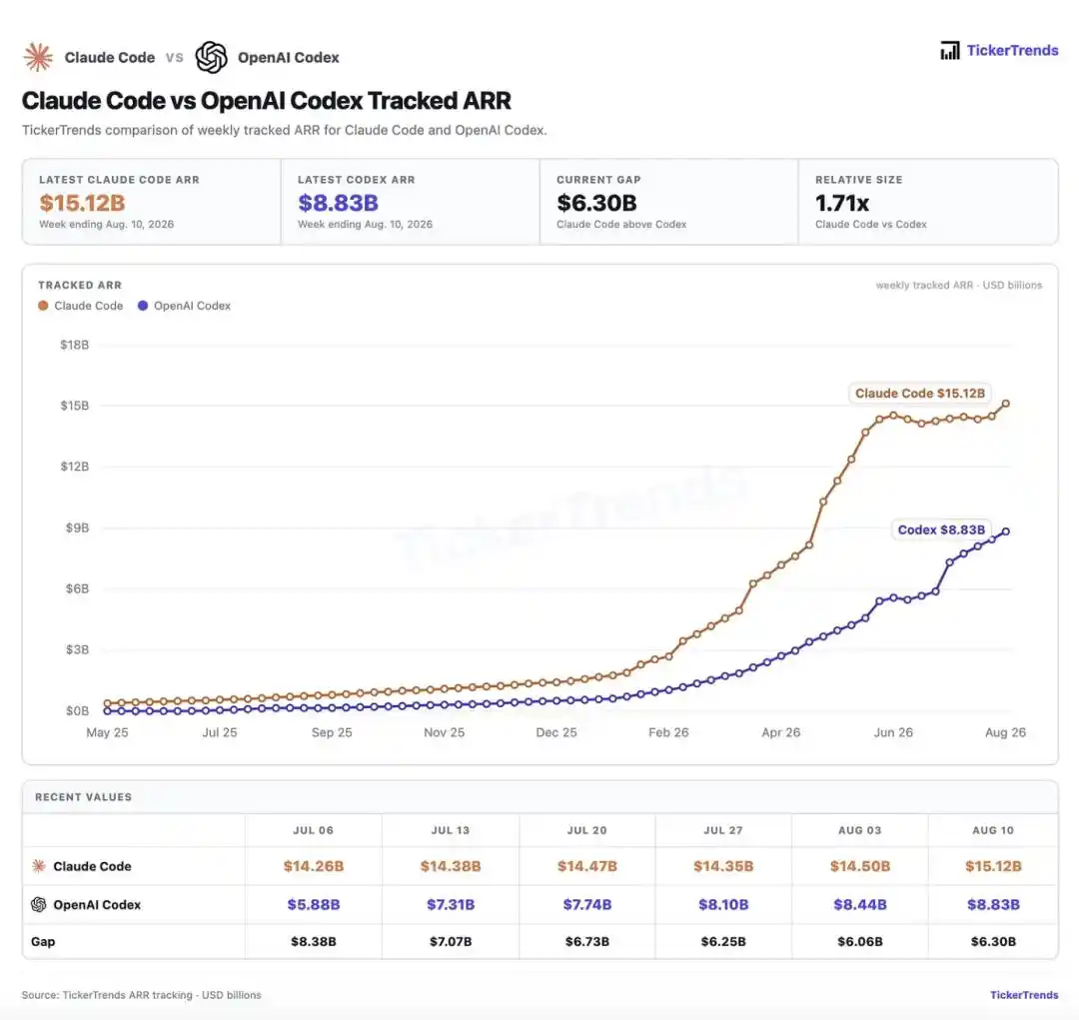The image size is (1079, 1020).
Task: Click the Claude Code '$14.38B' cell
Action: point(450,866)
